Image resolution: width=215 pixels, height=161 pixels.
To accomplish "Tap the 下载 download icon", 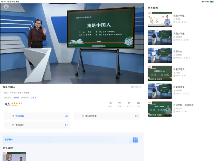I will (138, 103).
